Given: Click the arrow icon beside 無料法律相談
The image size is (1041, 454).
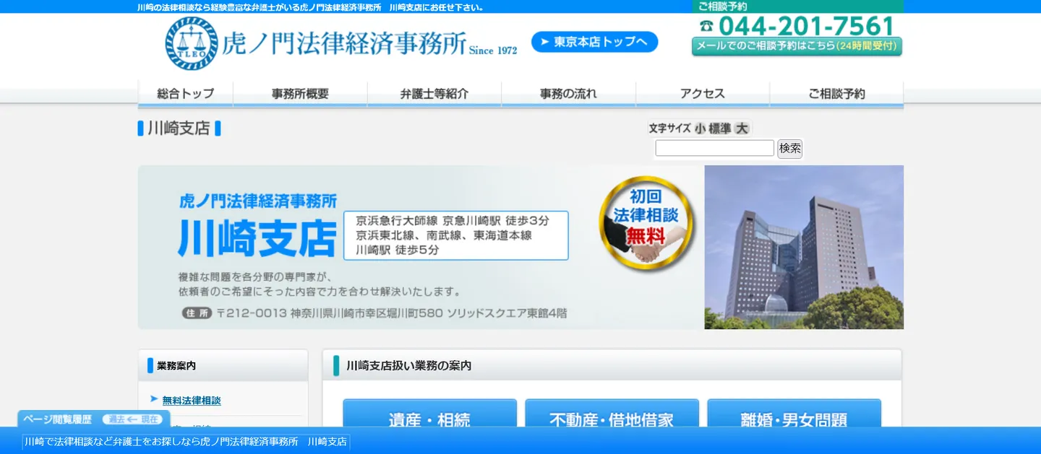Looking at the screenshot, I should 154,399.
